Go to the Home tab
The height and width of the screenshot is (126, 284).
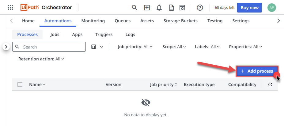(x=28, y=21)
